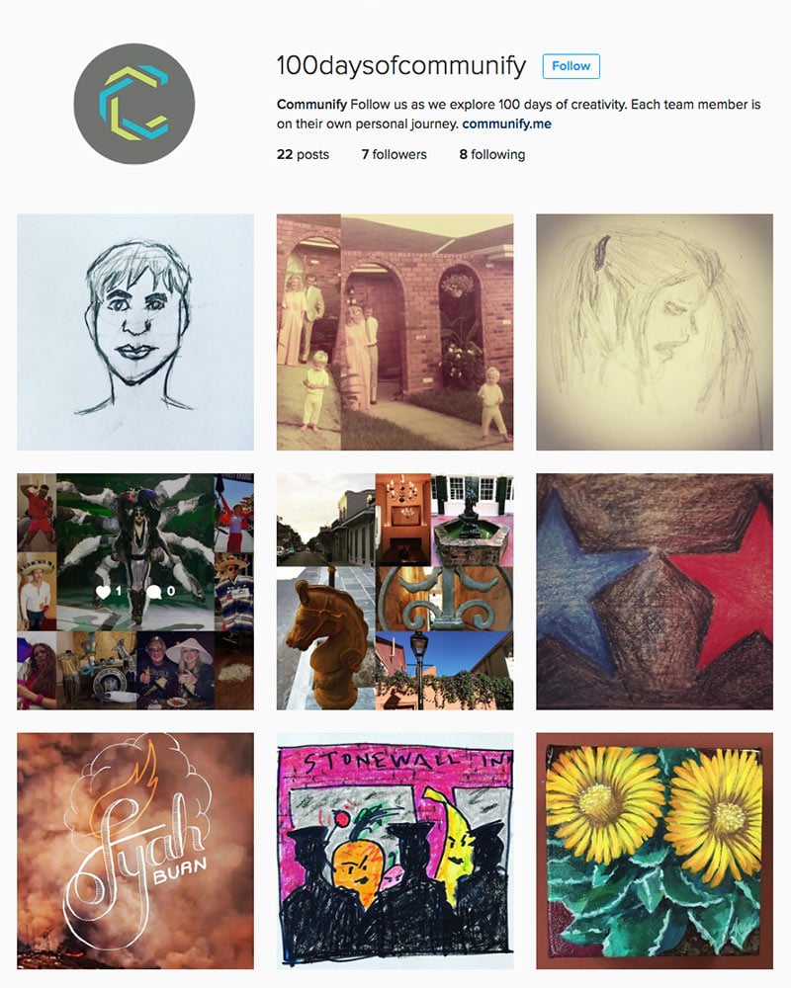This screenshot has height=988, width=791.
Task: Open the blue and red stars drawing
Action: pos(655,592)
